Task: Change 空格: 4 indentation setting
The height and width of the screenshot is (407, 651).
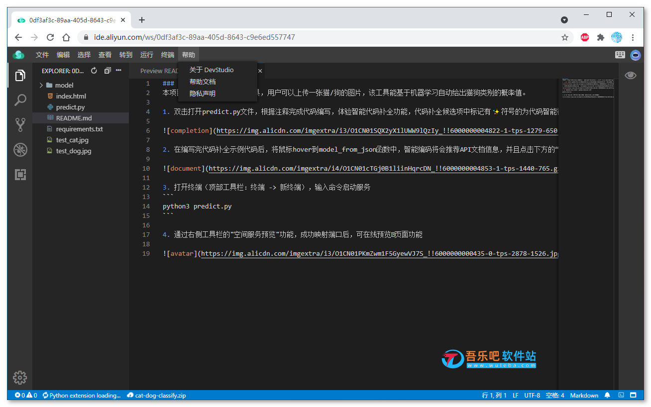Action: 555,395
